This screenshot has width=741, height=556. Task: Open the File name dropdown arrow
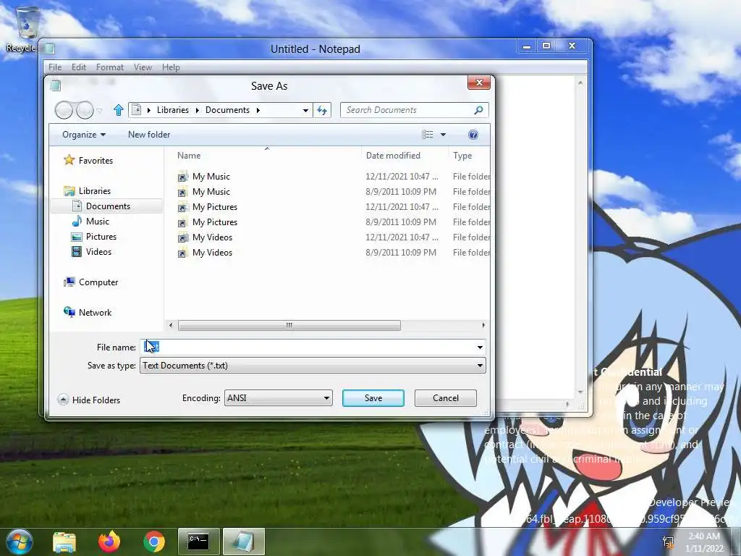click(480, 347)
